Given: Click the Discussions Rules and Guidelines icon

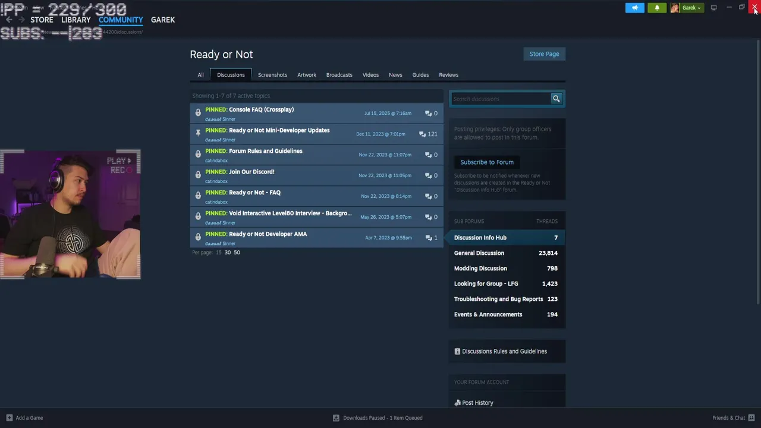Looking at the screenshot, I should click(457, 351).
